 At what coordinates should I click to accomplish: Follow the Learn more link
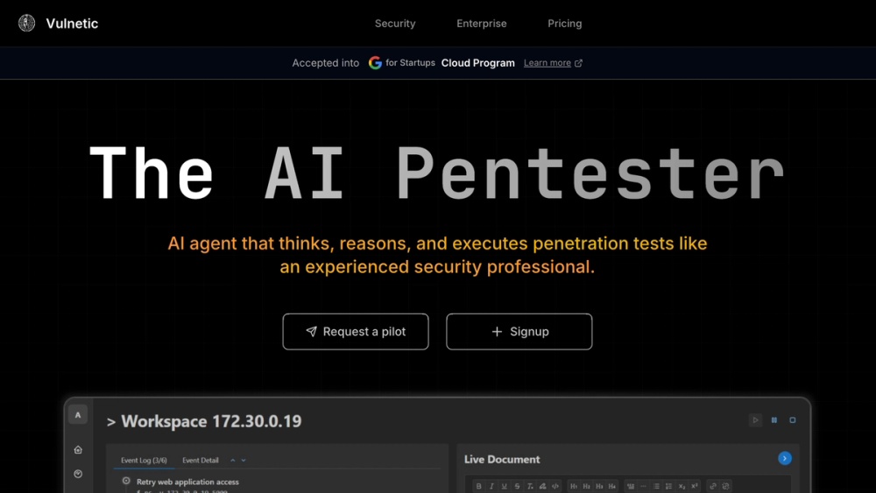(547, 63)
